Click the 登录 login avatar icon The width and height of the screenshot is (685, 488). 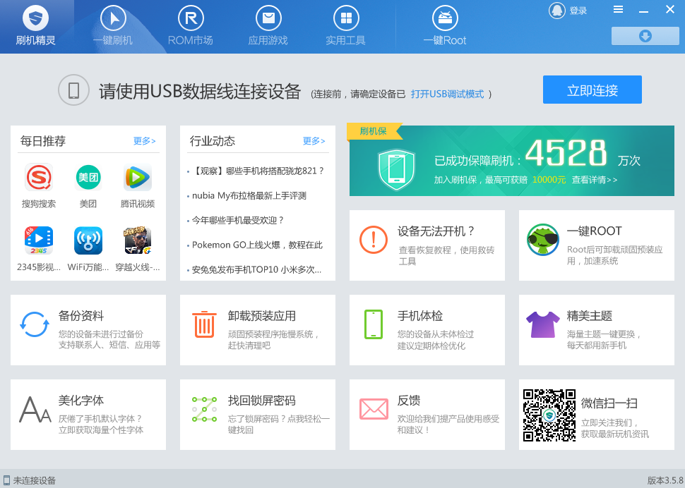[557, 10]
